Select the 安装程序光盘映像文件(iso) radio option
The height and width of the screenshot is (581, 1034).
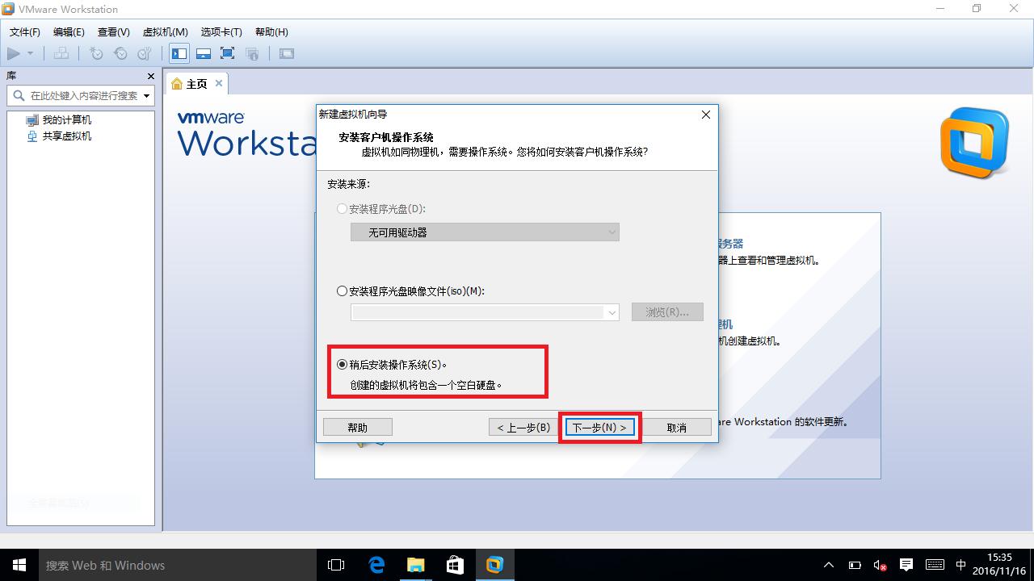click(342, 290)
